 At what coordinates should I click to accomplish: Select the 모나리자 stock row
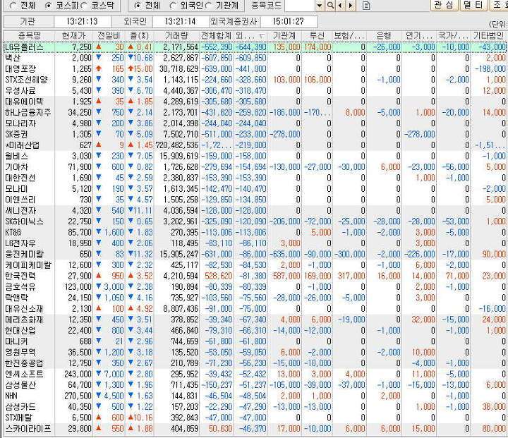coord(255,123)
